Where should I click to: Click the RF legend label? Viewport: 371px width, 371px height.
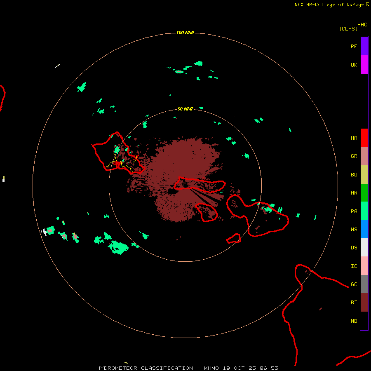354,47
